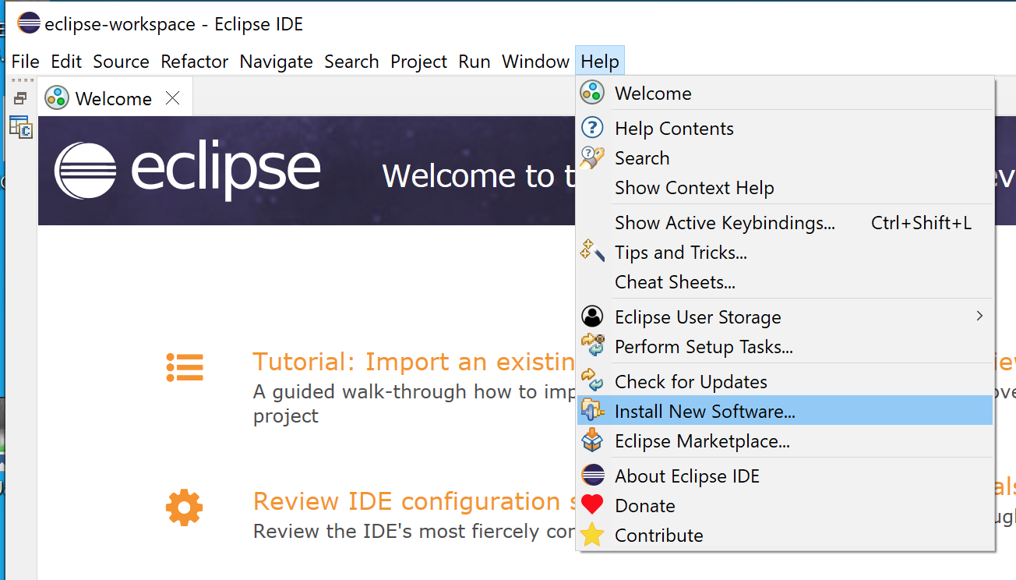
Task: Open the Review IDE configuration link
Action: coord(414,500)
